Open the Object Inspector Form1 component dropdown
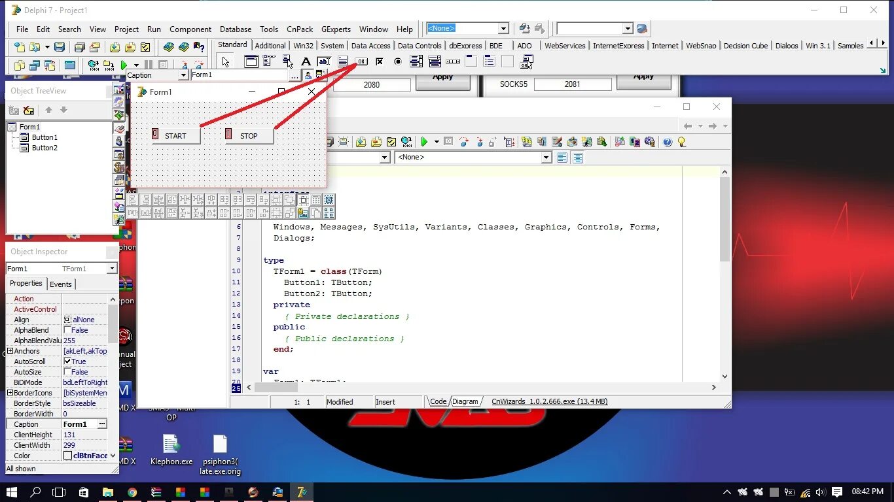The image size is (894, 502). click(x=112, y=269)
